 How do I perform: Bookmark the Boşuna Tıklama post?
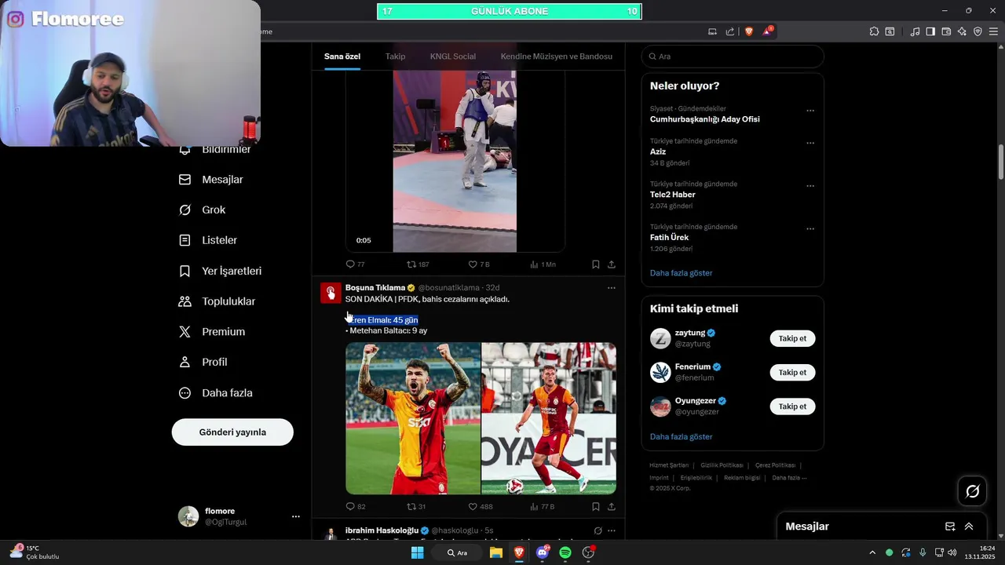[596, 507]
